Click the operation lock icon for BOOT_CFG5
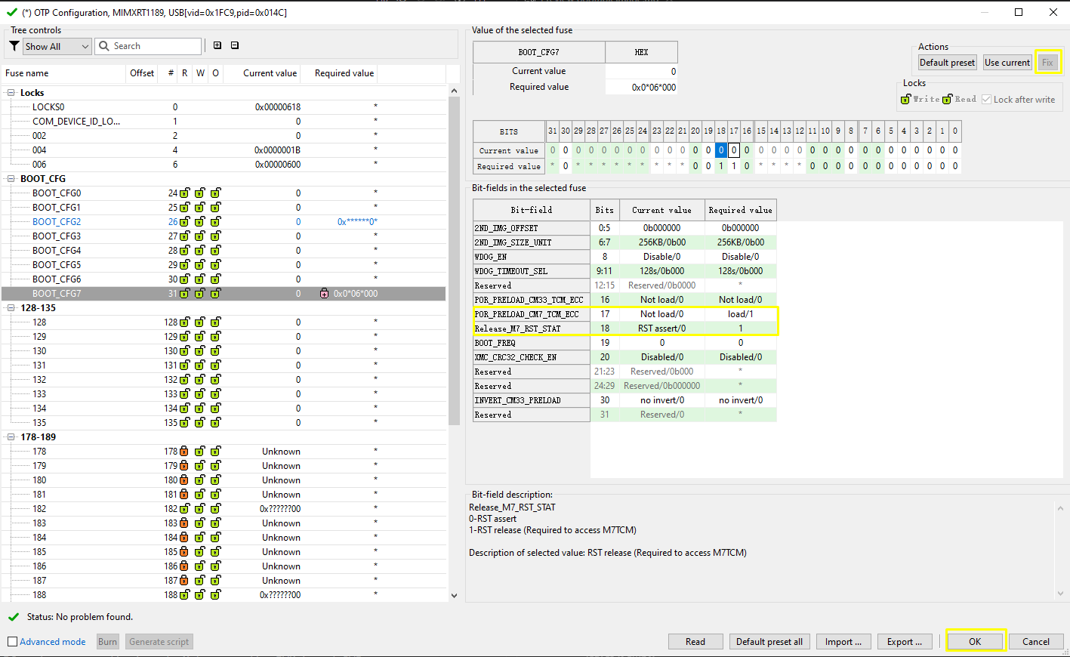Image resolution: width=1070 pixels, height=657 pixels. (216, 265)
